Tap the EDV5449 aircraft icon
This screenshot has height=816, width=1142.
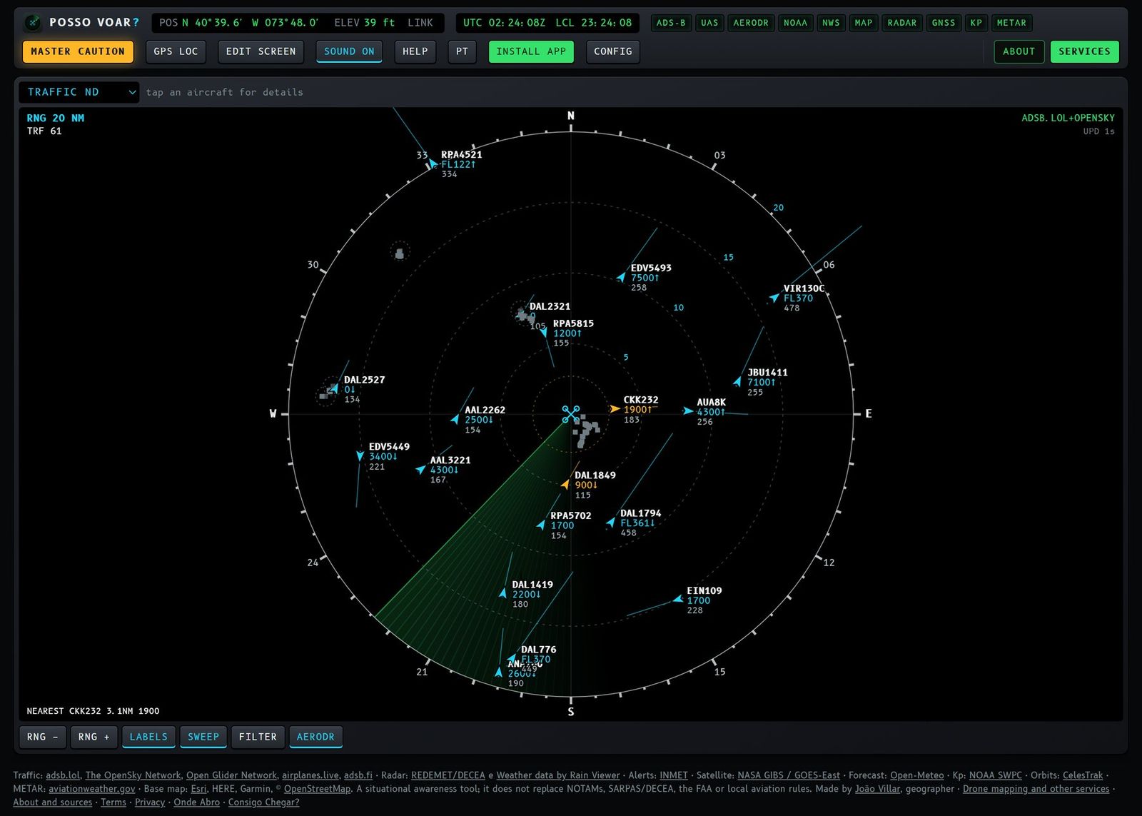[x=360, y=455]
